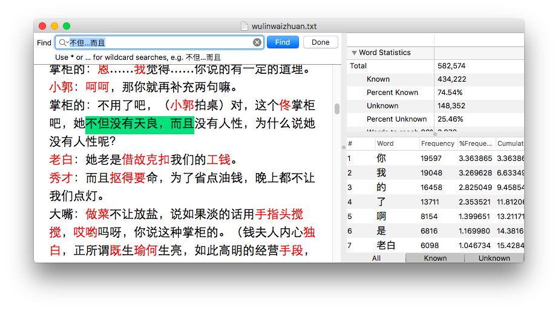Sort by the %Freque... column header
Viewport: 558px width, 311px height.
(x=476, y=144)
